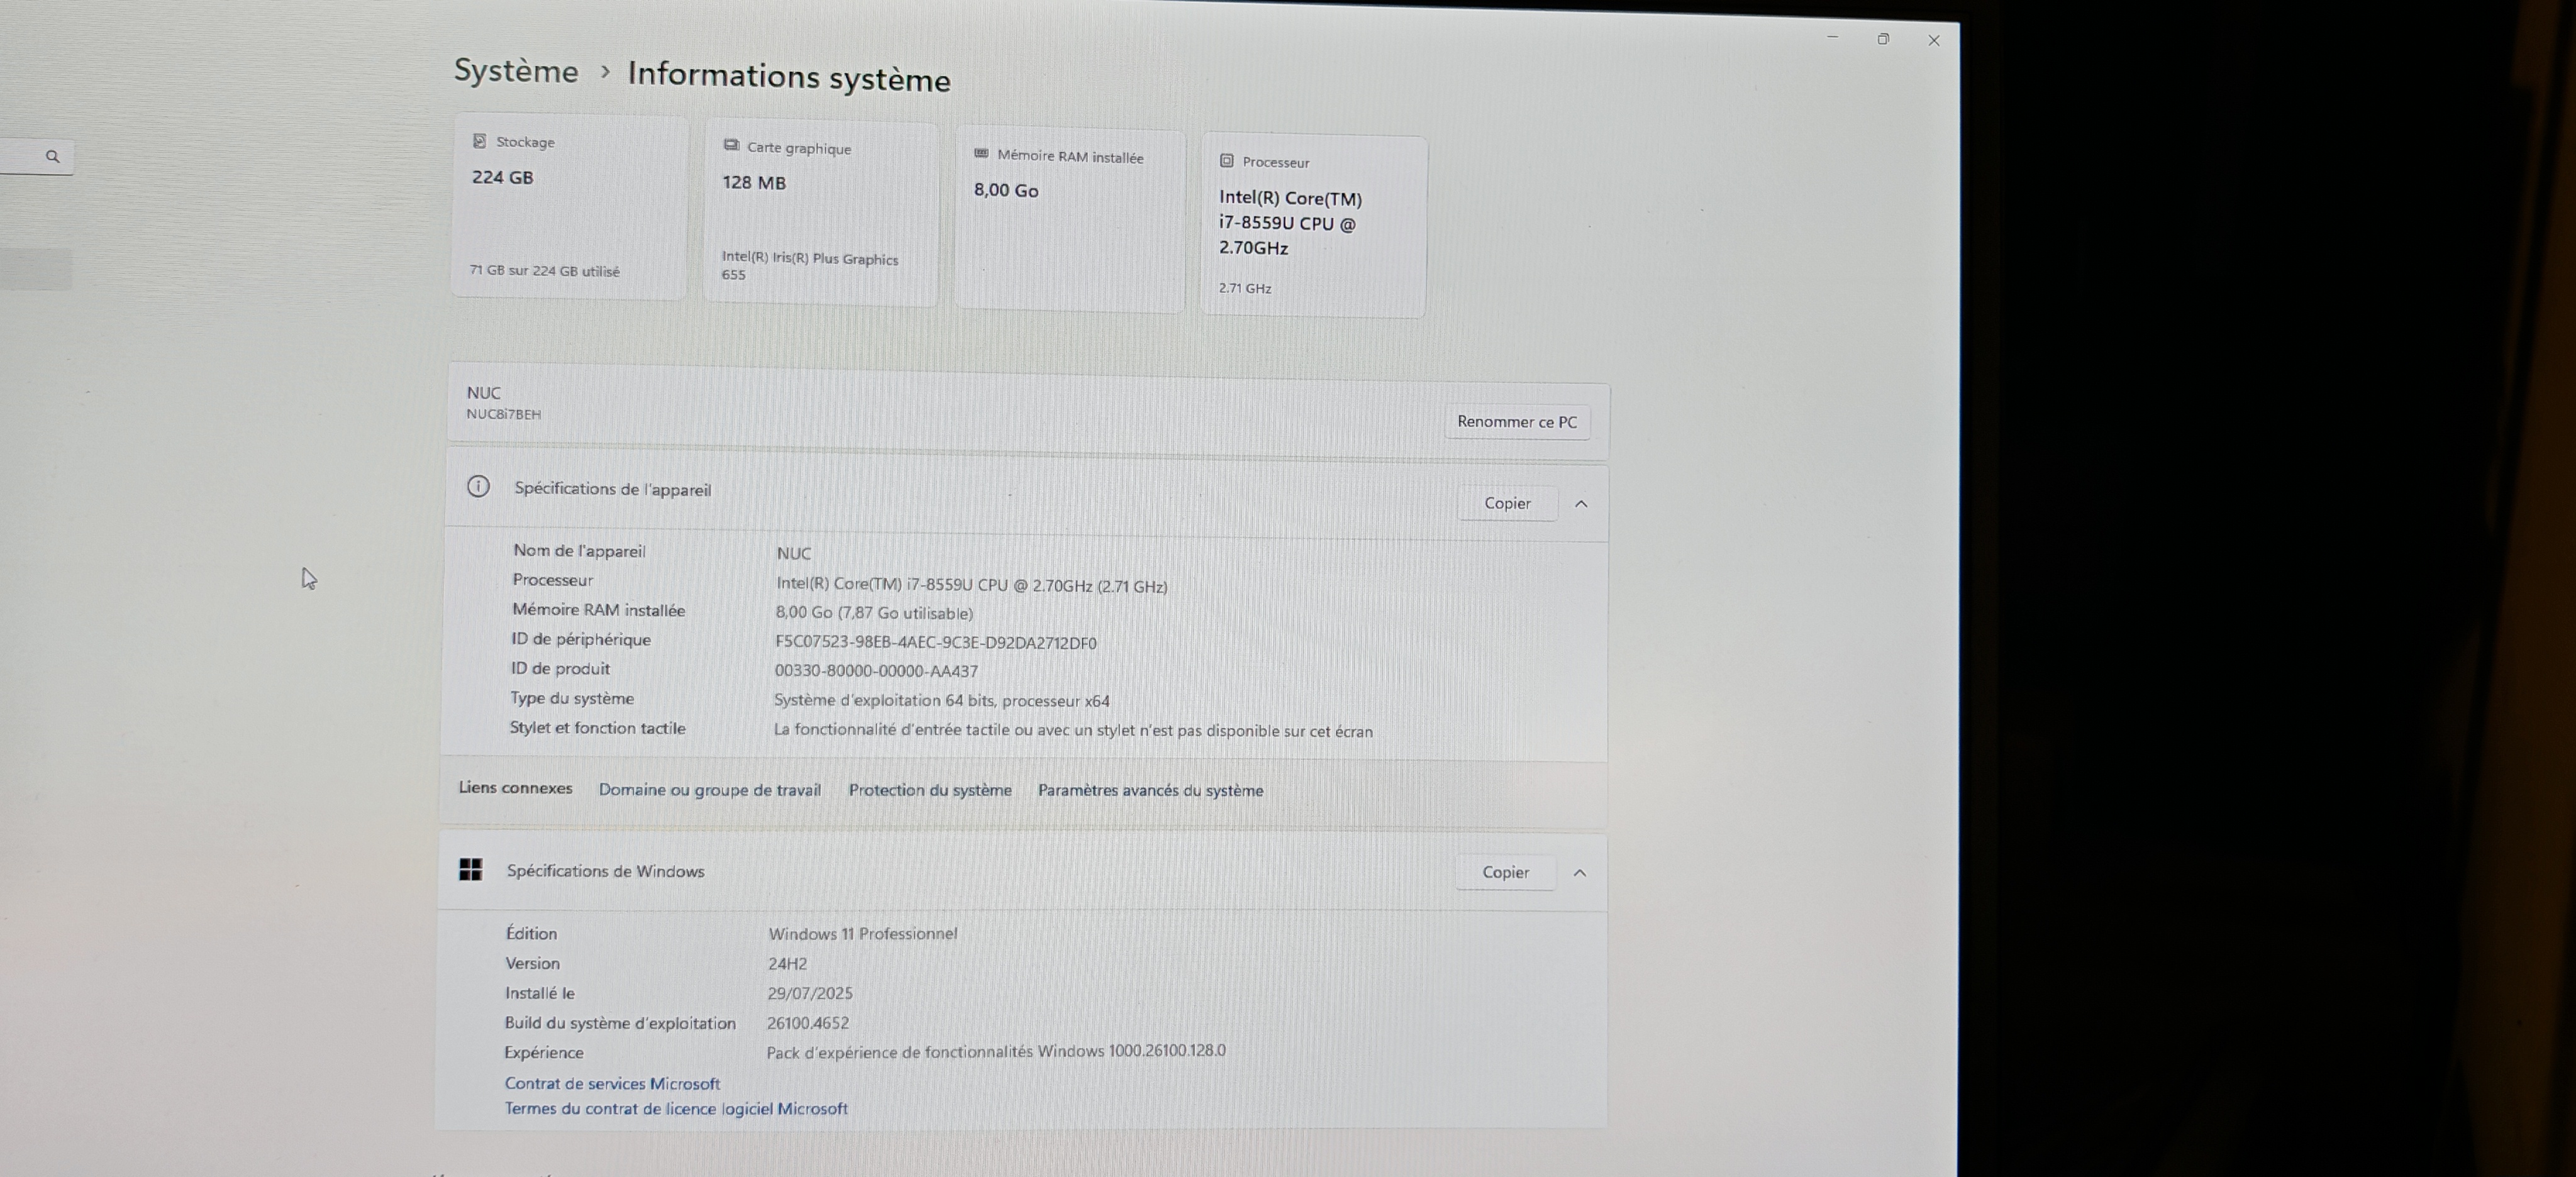Image resolution: width=2576 pixels, height=1177 pixels.
Task: Click the Mémoire RAM installée icon
Action: click(981, 154)
